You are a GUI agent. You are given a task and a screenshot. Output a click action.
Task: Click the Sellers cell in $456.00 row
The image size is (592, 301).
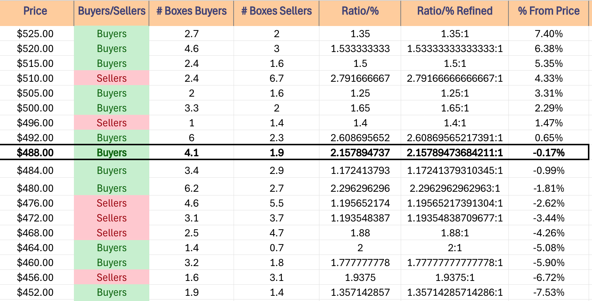coord(111,278)
